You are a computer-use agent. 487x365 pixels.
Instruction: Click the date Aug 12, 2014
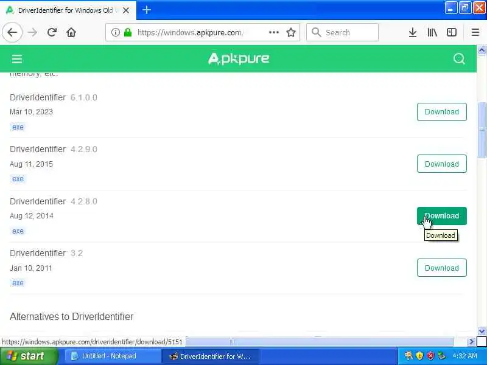[32, 216]
